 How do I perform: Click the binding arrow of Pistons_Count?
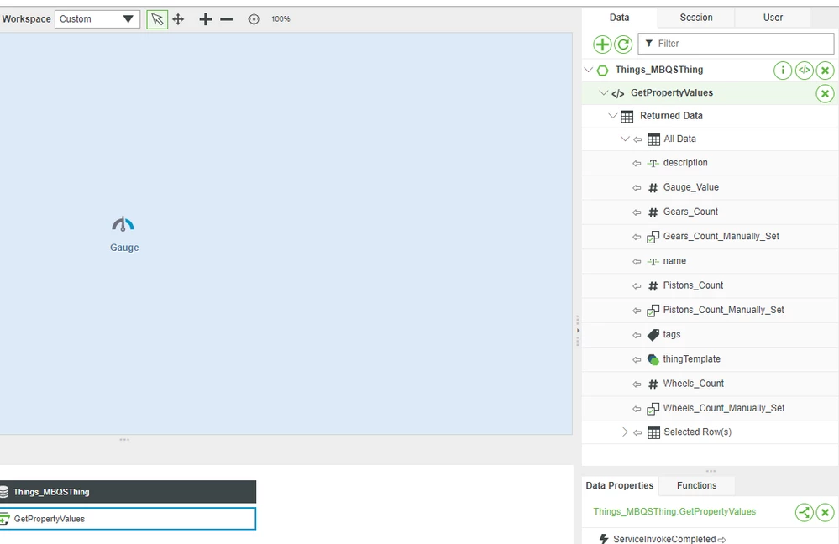point(637,286)
